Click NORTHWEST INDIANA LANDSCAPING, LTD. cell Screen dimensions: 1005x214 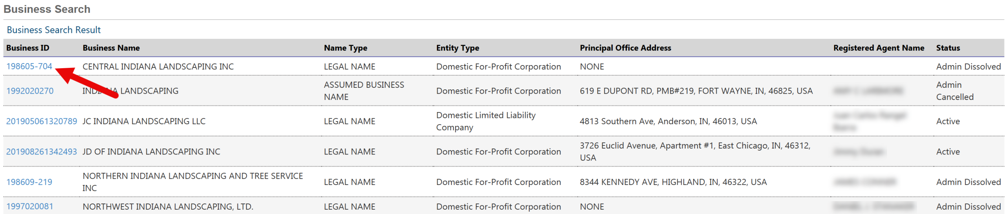(168, 207)
